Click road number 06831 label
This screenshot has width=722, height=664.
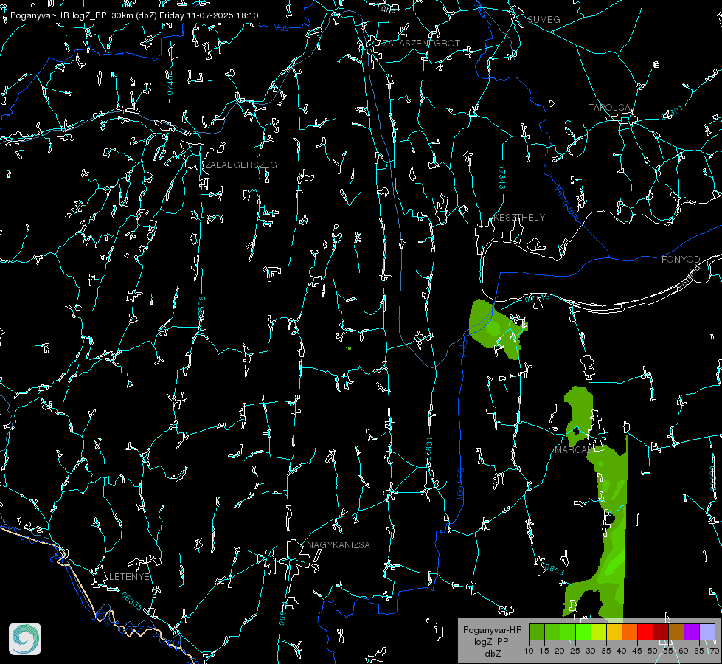click(x=428, y=449)
